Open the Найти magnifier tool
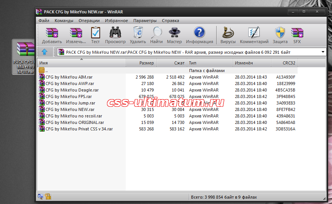Image resolution: width=332 pixels, height=204 pixels. (x=156, y=32)
